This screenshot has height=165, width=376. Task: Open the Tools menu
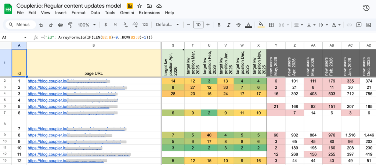pyautogui.click(x=110, y=13)
